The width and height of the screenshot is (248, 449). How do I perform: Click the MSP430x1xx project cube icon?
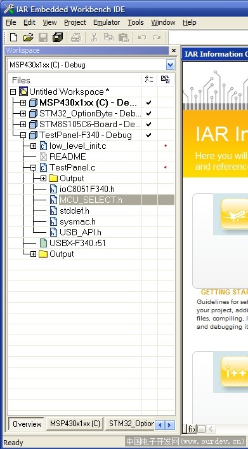click(x=34, y=102)
